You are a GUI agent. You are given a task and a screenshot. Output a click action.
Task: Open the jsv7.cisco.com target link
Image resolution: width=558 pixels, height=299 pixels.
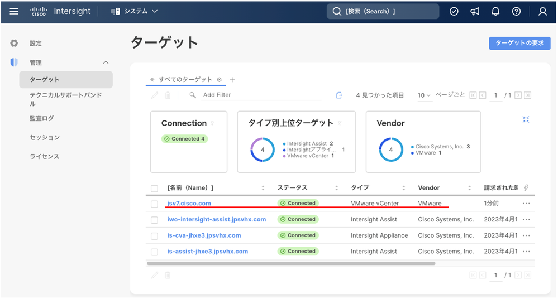[189, 204]
